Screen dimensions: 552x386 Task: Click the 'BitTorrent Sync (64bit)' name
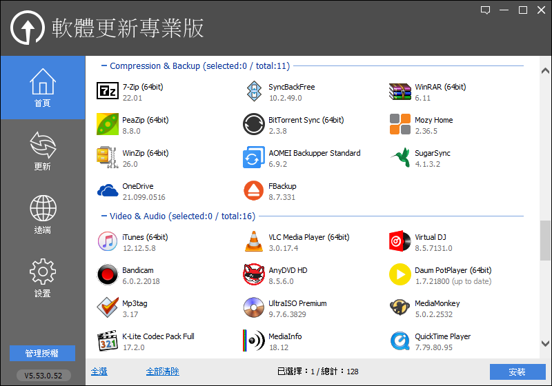[306, 120]
